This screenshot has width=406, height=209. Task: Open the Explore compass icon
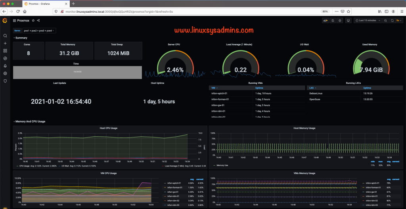pos(5,58)
